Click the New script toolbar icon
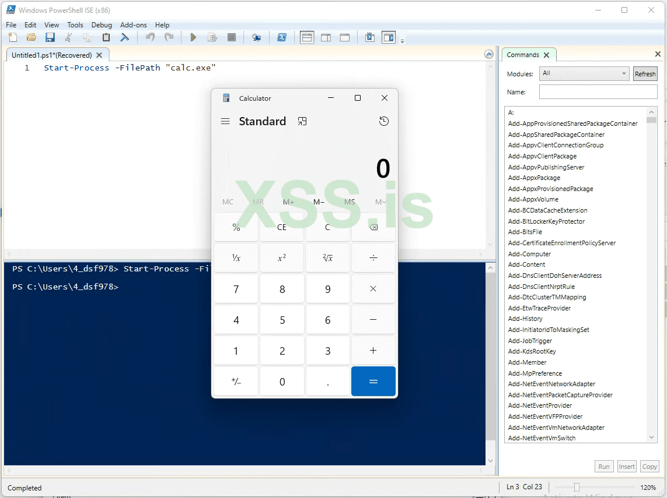This screenshot has width=667, height=498. [13, 37]
